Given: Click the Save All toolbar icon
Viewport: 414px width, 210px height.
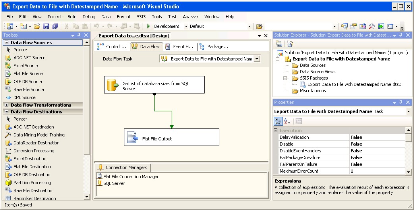Looking at the screenshot, I should click(x=55, y=26).
